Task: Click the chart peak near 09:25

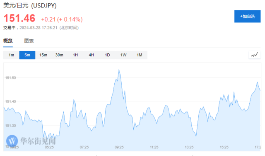Action: (x=119, y=70)
